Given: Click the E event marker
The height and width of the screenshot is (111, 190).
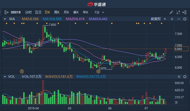Looking at the screenshot, I should tap(22, 71).
